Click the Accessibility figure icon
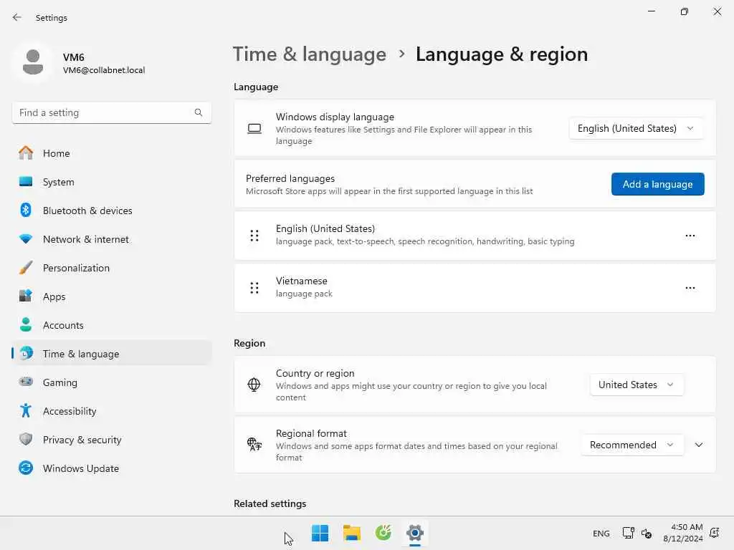This screenshot has width=734, height=550. tap(26, 410)
